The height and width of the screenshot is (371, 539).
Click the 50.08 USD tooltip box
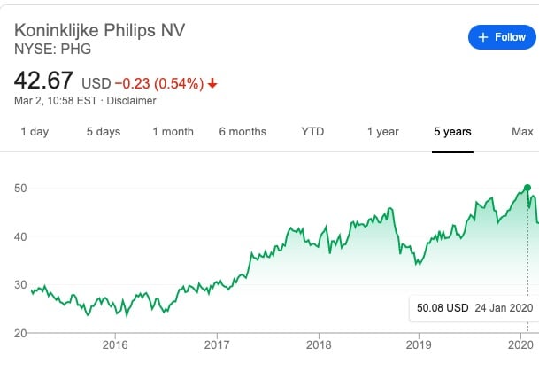point(474,309)
